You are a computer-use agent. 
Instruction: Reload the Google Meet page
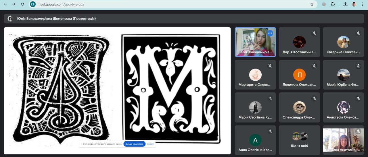tap(22, 4)
